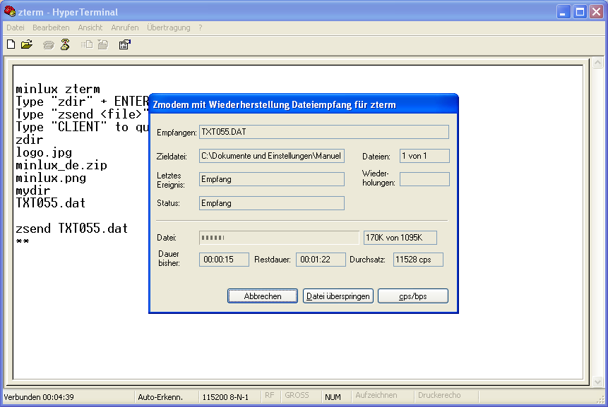Click the zsend TXT055.dat command line

tap(72, 228)
